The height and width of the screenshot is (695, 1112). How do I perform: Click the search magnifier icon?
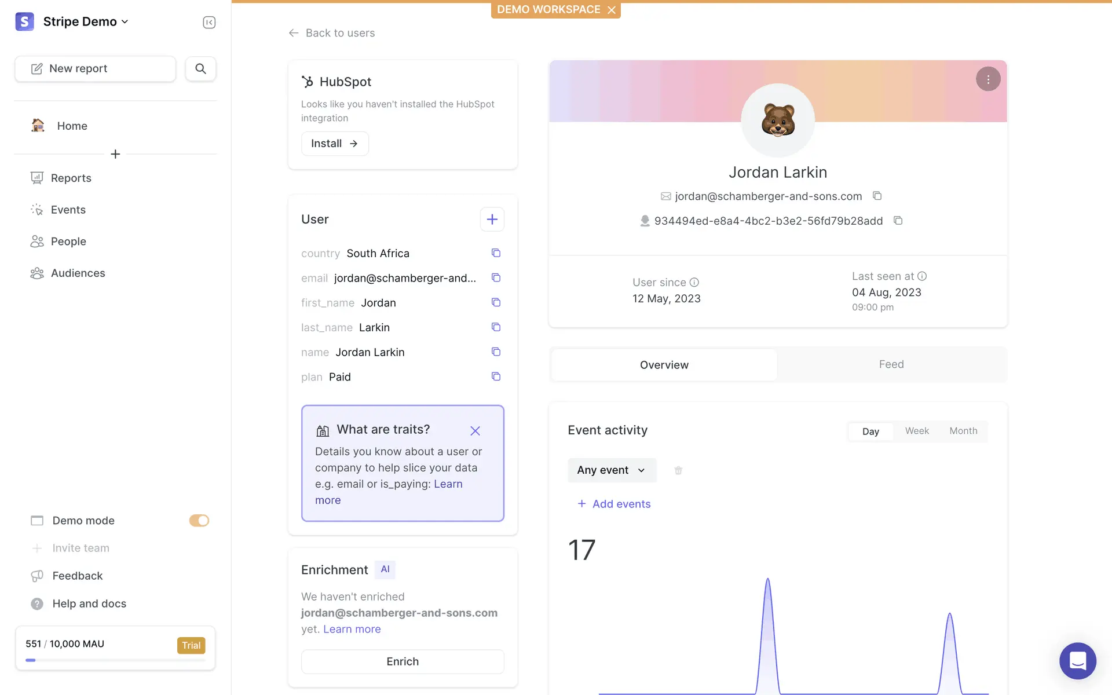200,68
